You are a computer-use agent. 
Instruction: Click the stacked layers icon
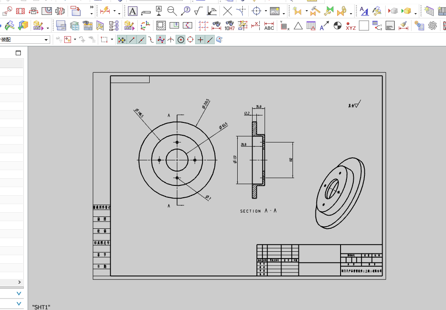[74, 26]
